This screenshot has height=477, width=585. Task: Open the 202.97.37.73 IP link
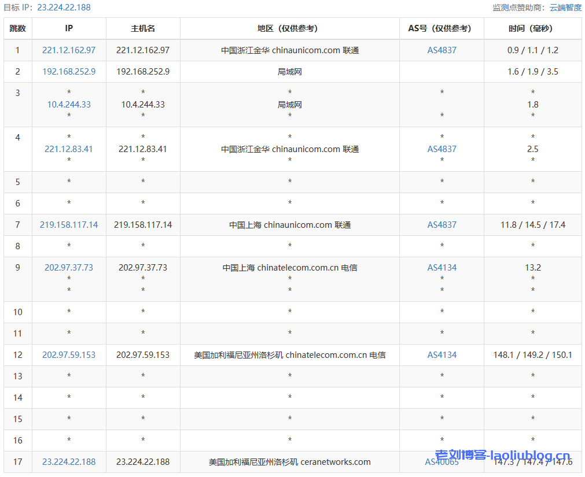(69, 268)
